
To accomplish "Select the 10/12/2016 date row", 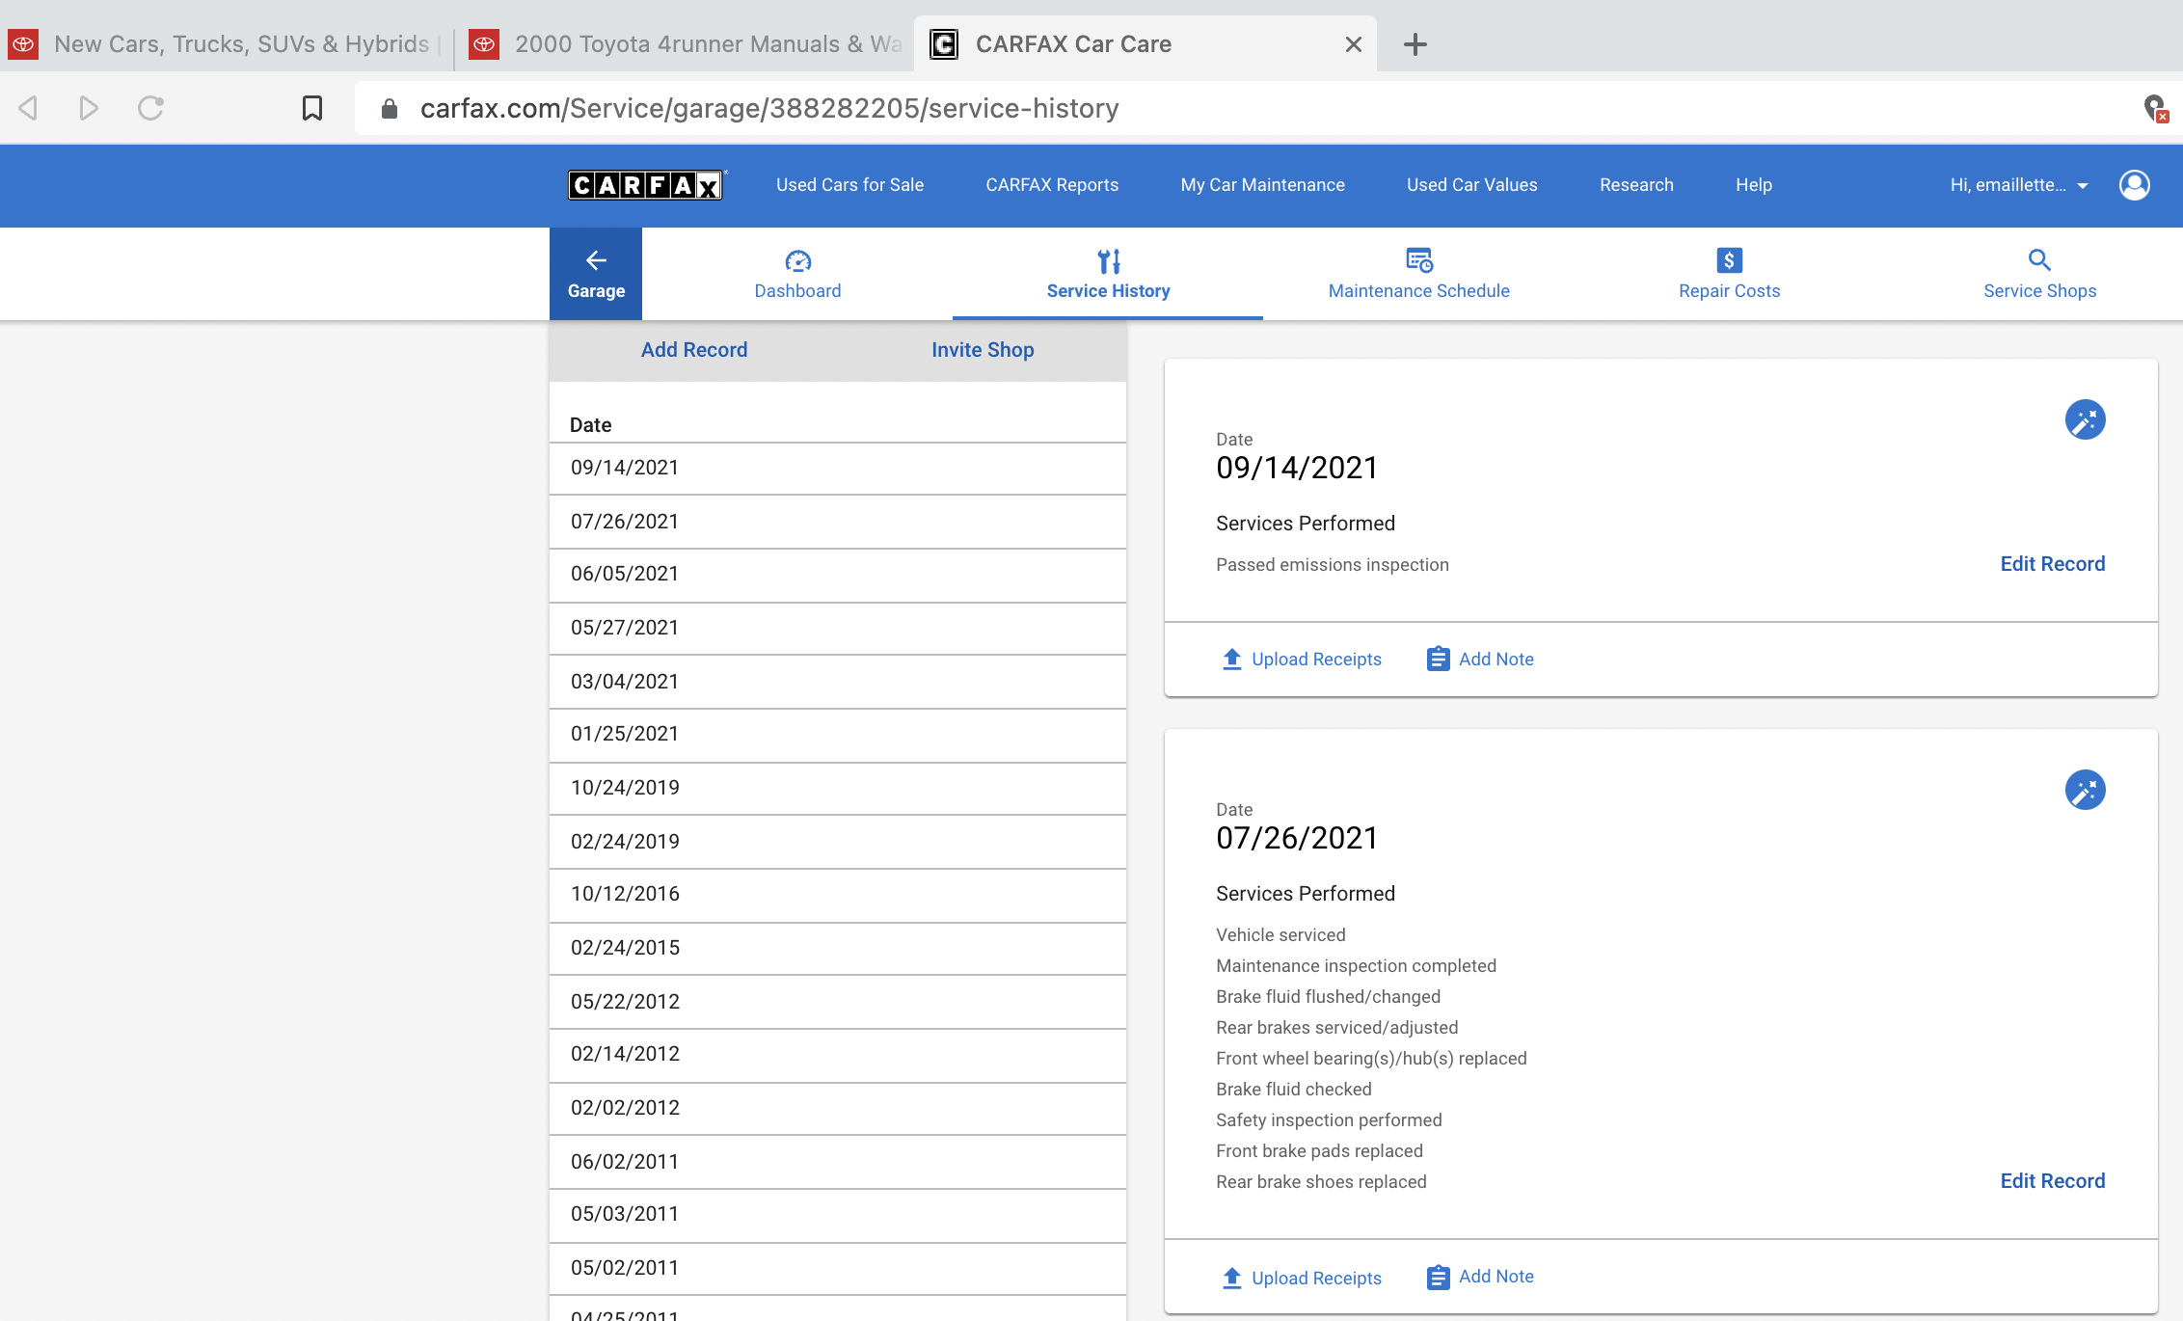I will (837, 895).
